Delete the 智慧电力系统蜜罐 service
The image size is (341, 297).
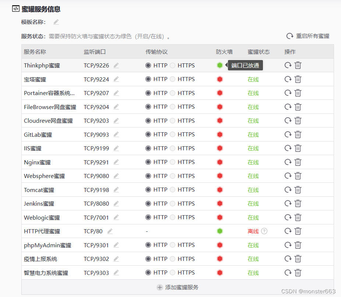(x=298, y=273)
